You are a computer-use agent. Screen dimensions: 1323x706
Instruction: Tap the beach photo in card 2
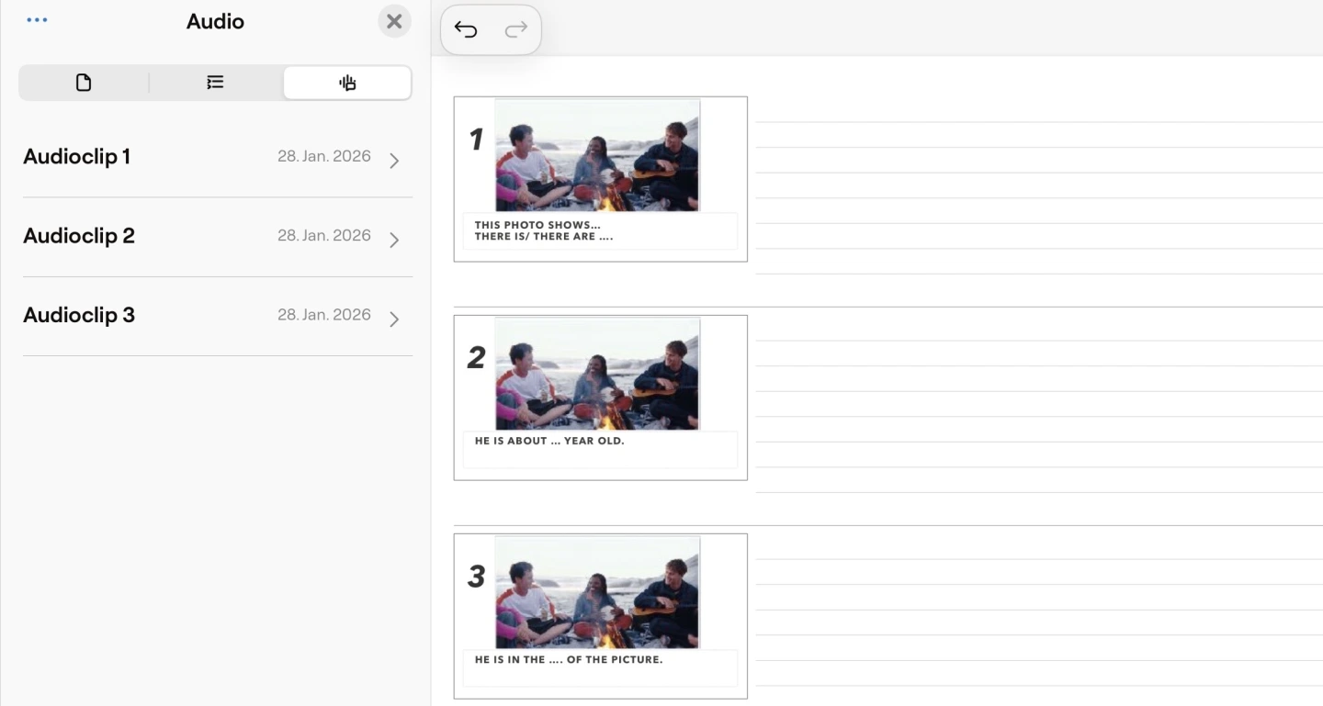click(x=597, y=374)
